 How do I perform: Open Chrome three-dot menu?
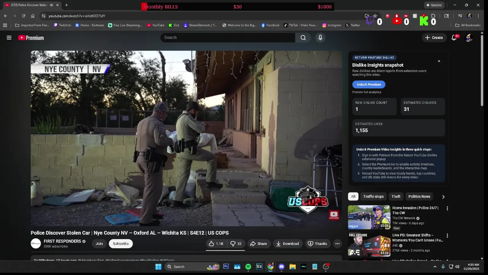click(478, 16)
